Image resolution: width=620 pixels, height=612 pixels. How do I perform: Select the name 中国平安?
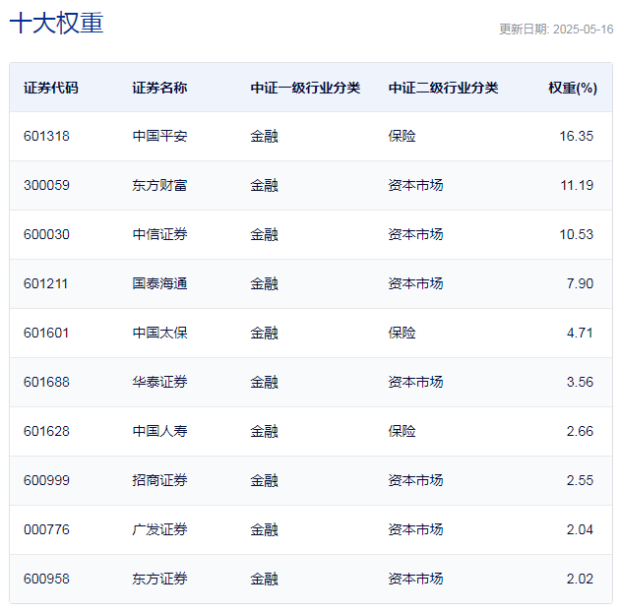pyautogui.click(x=159, y=136)
